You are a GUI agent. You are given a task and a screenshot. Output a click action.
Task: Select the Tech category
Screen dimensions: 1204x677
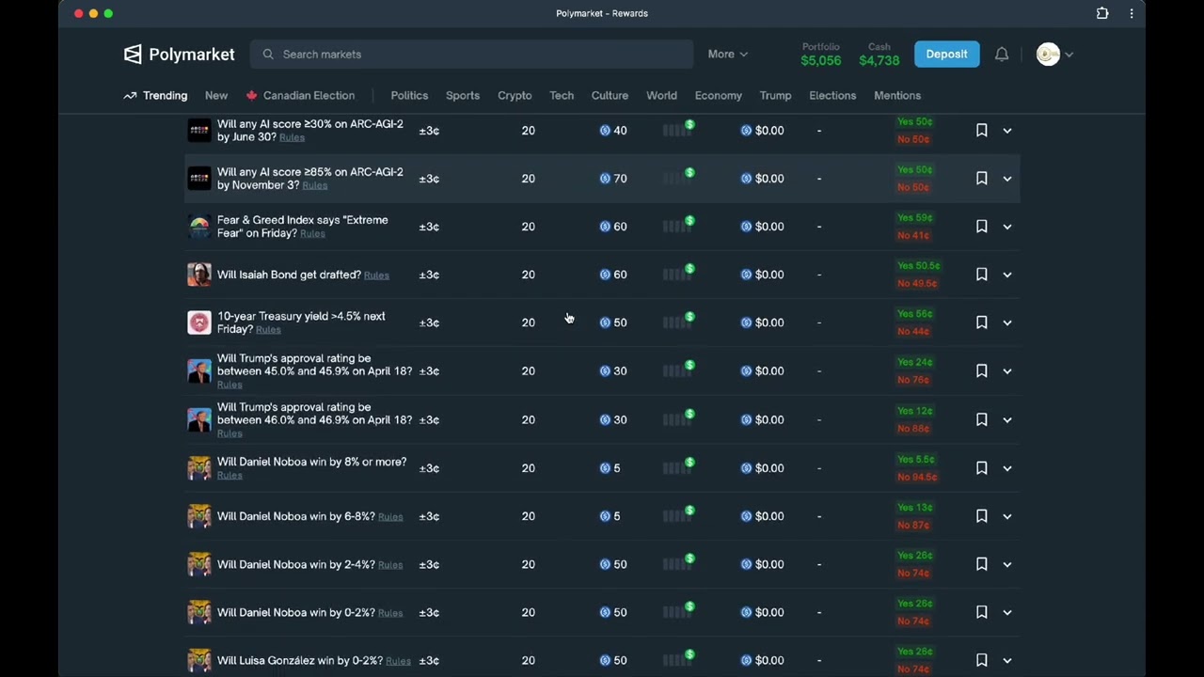point(562,96)
